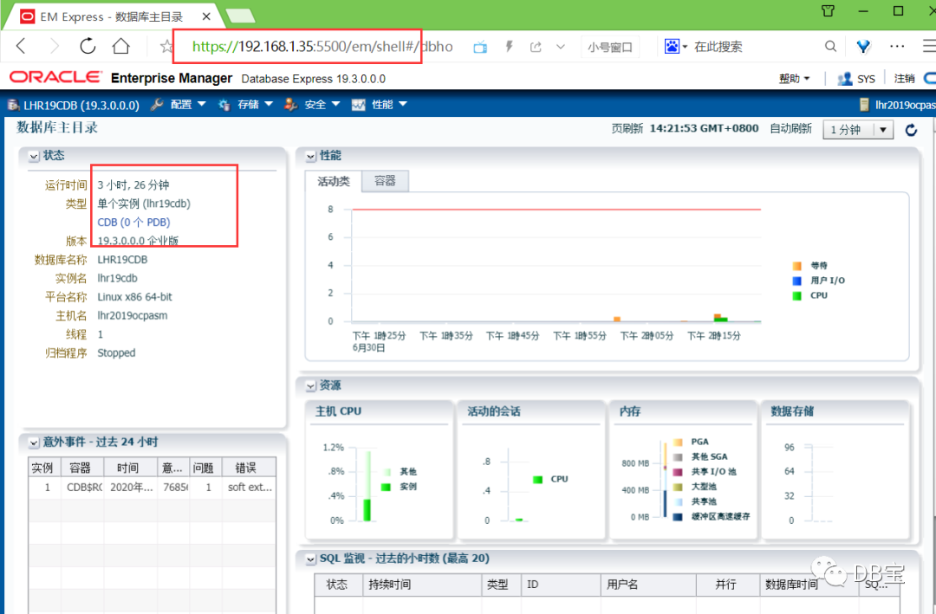Viewport: 936px width, 614px height.
Task: Collapse the SQL 监视 panel
Action: [x=310, y=559]
